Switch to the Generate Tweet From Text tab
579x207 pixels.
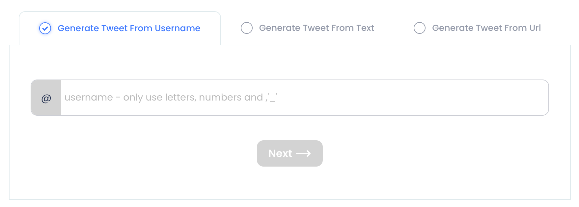317,28
